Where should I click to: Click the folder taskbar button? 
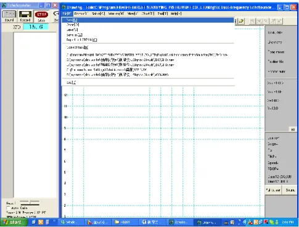pos(125,222)
